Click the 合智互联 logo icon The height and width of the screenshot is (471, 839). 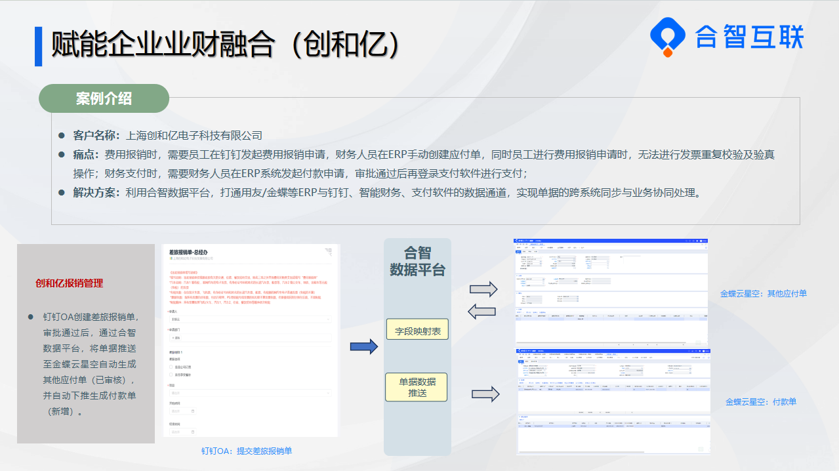pyautogui.click(x=668, y=37)
